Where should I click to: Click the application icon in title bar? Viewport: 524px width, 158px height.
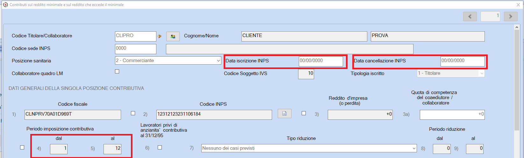[x=5, y=4]
